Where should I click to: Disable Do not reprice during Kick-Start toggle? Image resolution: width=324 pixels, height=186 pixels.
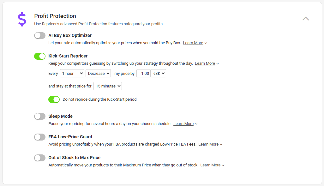(54, 99)
